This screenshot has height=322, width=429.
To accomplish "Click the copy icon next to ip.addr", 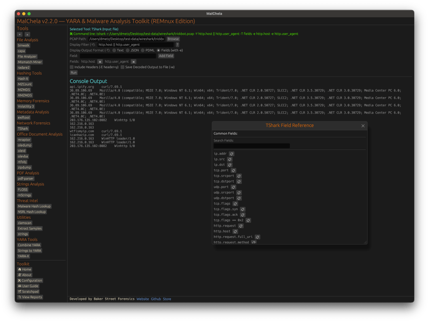I will [232, 154].
